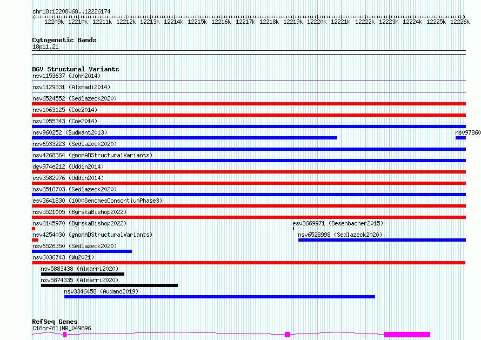Click the blue bar under nsv6516703
Screen dimensions: 481x340
(x=249, y=195)
